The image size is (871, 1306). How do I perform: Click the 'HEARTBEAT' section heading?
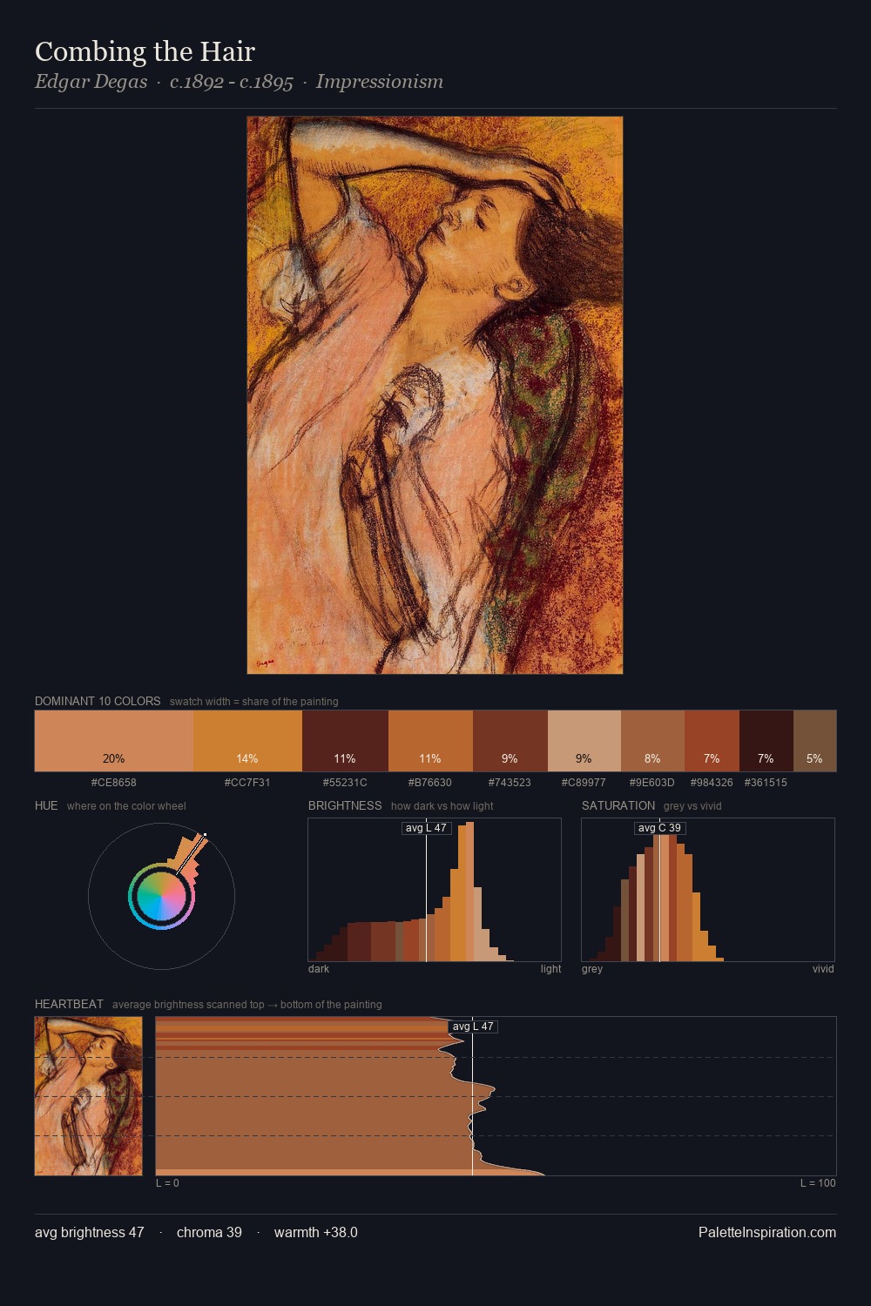(x=69, y=1004)
